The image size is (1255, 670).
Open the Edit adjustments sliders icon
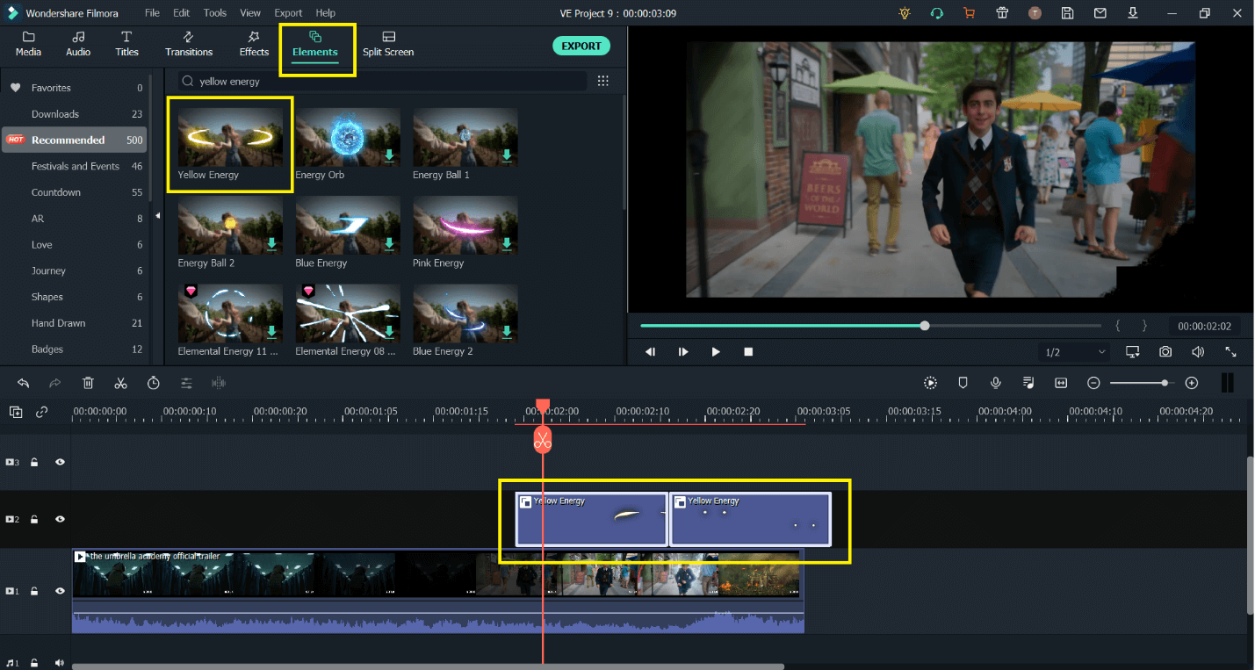click(186, 383)
